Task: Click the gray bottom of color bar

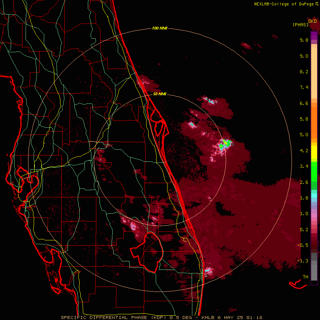Action: (x=314, y=267)
